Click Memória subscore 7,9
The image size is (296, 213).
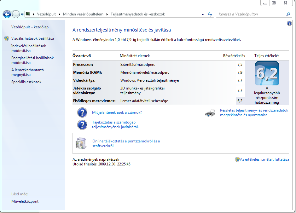[x=240, y=72]
